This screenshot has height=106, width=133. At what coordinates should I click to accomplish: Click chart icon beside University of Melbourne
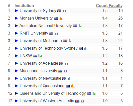pos(70,41)
